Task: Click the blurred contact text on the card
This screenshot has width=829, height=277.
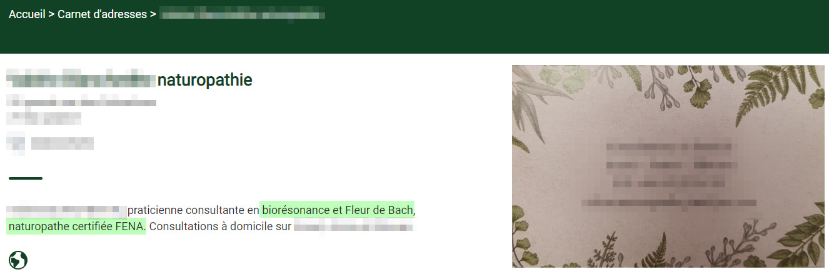Action: click(x=668, y=173)
